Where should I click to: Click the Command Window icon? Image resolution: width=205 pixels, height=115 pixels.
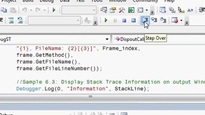(x=140, y=10)
